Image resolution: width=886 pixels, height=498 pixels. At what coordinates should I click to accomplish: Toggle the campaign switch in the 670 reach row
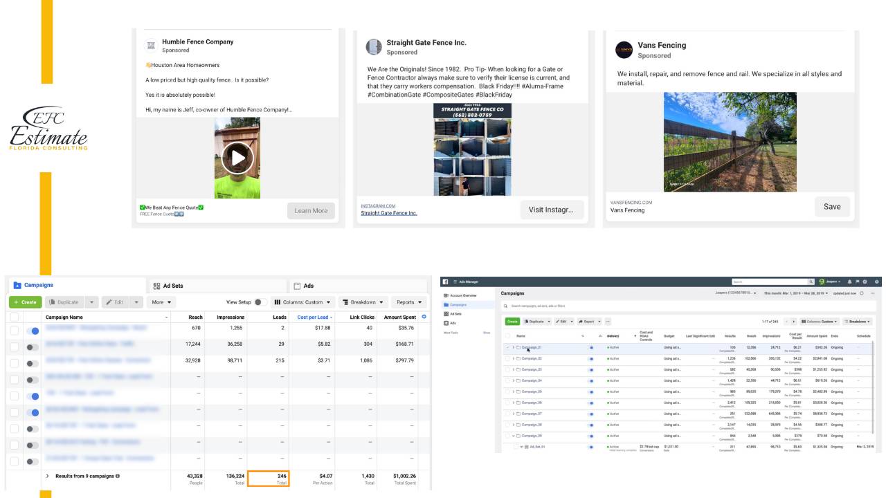(33, 331)
